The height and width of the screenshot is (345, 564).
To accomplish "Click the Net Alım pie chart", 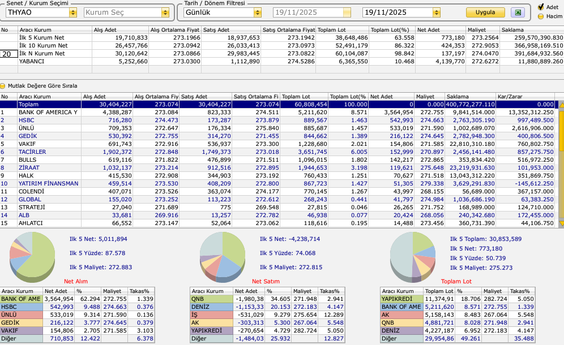I will [x=32, y=257].
